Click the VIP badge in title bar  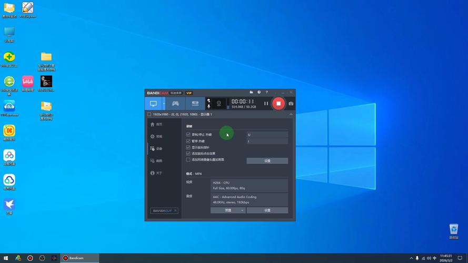[x=189, y=93]
